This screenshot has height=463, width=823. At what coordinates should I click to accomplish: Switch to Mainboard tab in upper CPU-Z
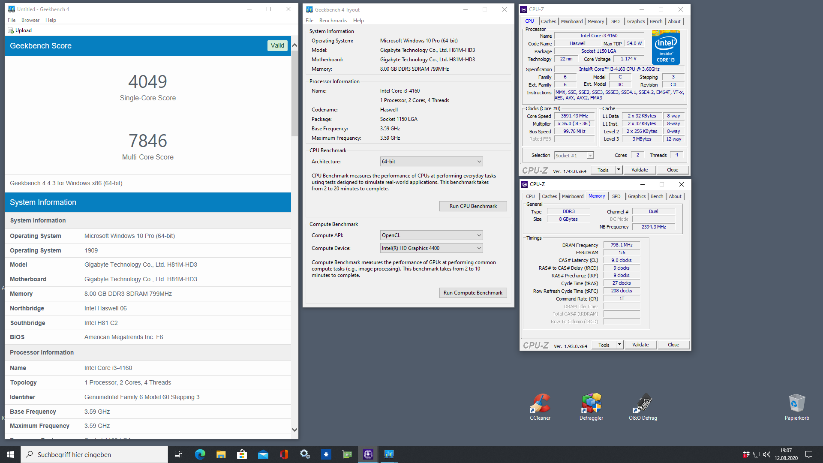[572, 21]
